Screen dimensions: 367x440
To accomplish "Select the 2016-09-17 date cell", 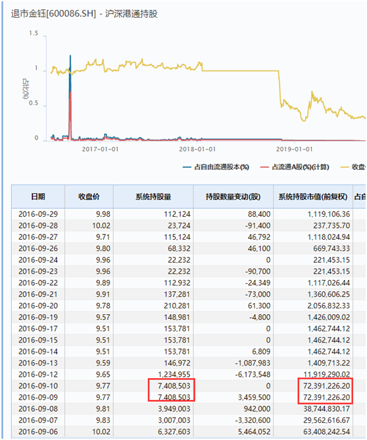I will coord(38,329).
